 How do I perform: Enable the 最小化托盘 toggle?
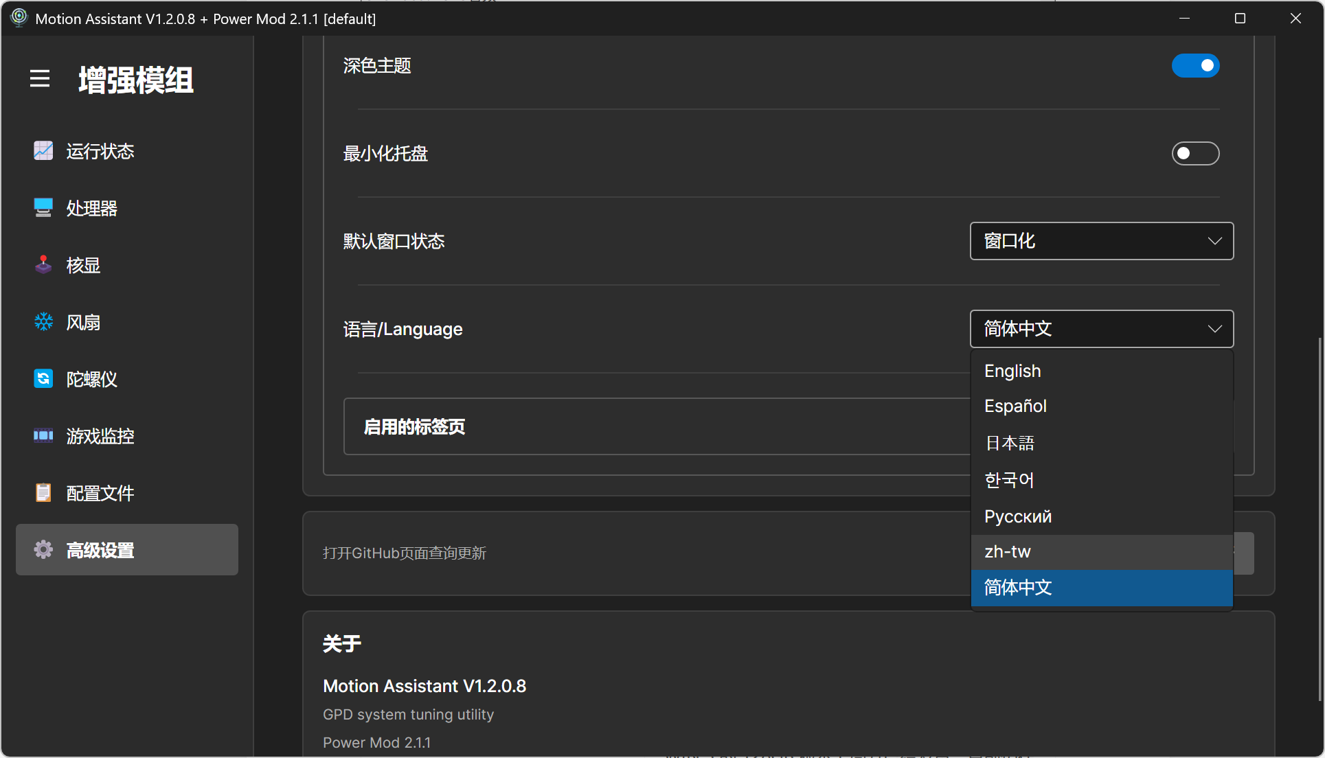tap(1195, 154)
